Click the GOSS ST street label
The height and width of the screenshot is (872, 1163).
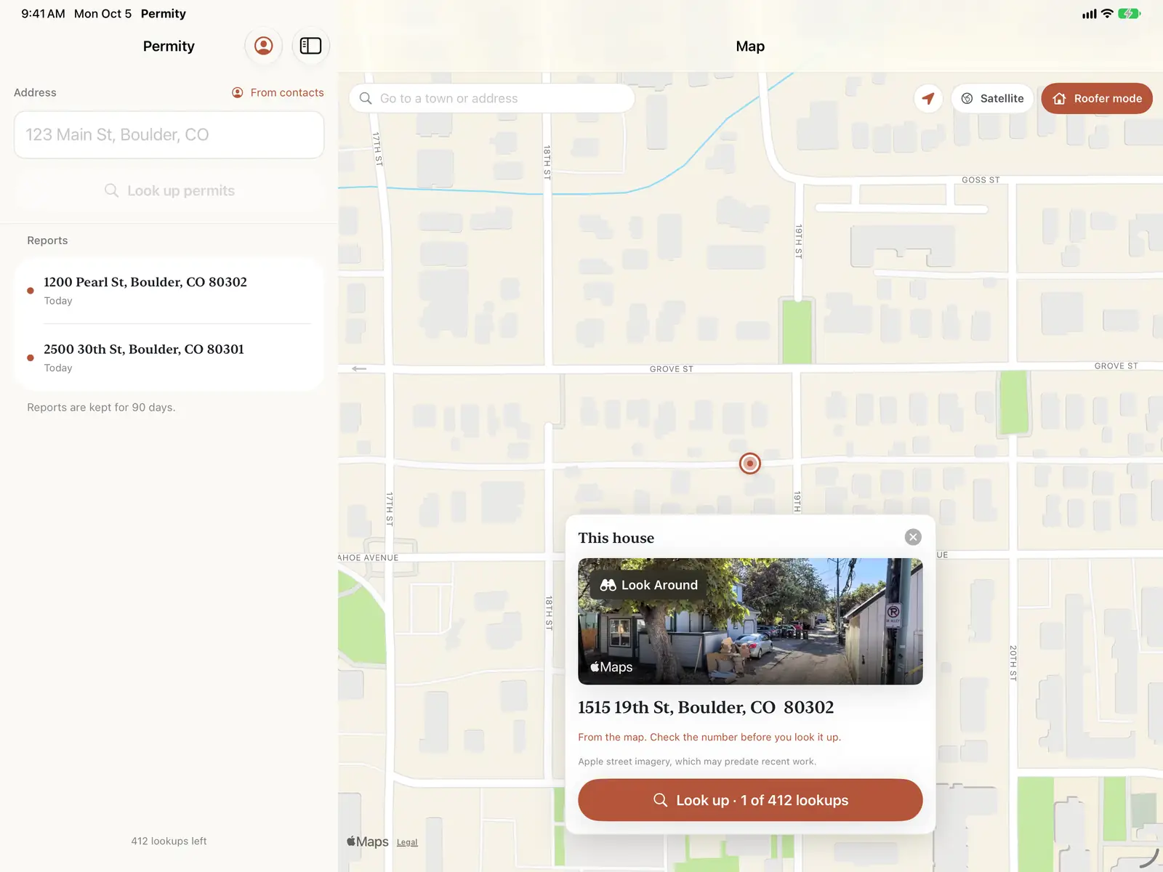pyautogui.click(x=981, y=179)
